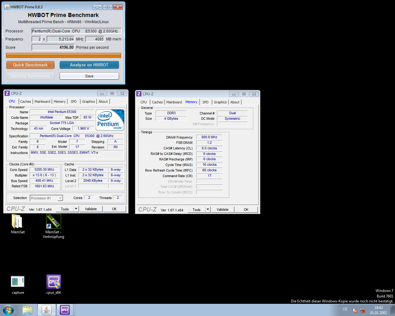
Task: Switch to Caches tab in left CPU-Z
Action: point(26,102)
